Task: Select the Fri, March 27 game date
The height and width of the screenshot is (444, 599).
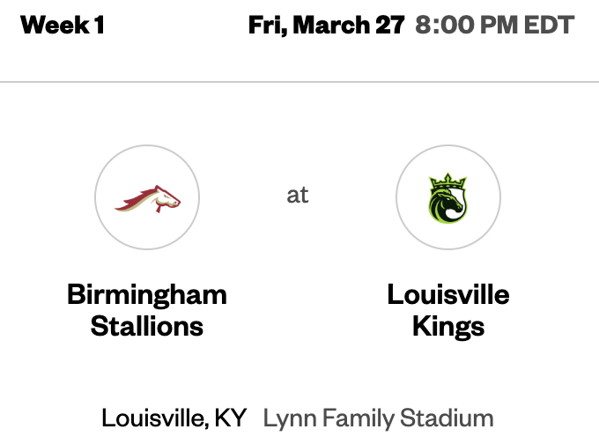Action: tap(326, 25)
